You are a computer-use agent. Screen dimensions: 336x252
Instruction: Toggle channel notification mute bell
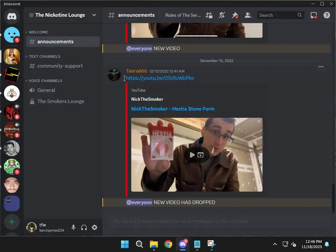pyautogui.click(x=222, y=15)
